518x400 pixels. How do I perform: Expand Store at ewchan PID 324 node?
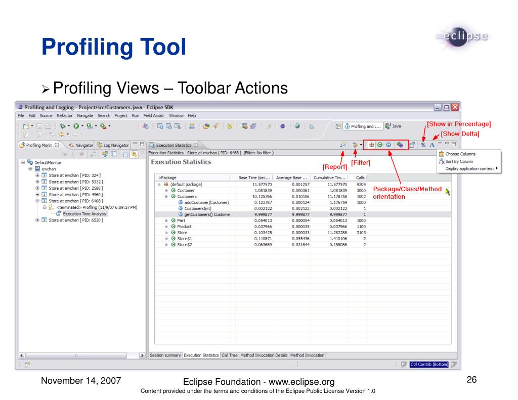coord(37,175)
